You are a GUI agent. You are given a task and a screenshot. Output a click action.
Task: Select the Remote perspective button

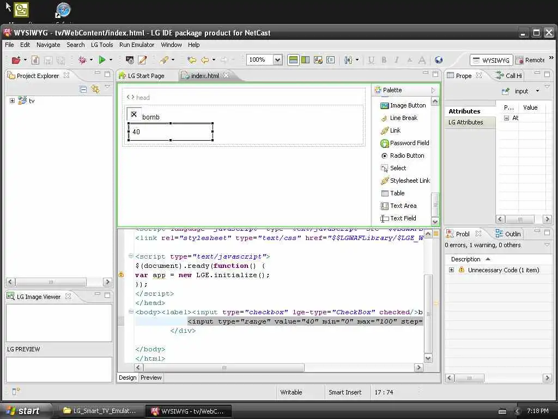coord(530,60)
